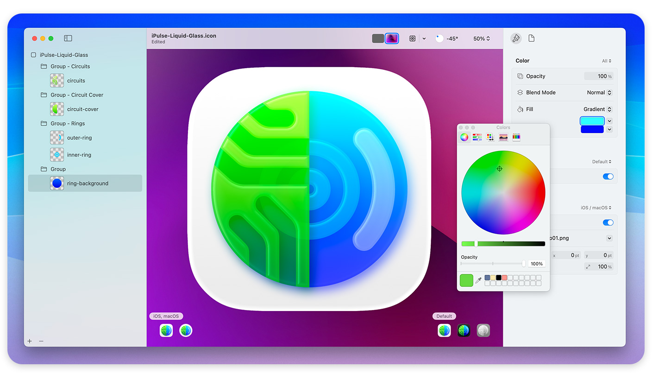This screenshot has width=652, height=380.
Task: Click the grid overlay icon in toolbar
Action: point(412,38)
